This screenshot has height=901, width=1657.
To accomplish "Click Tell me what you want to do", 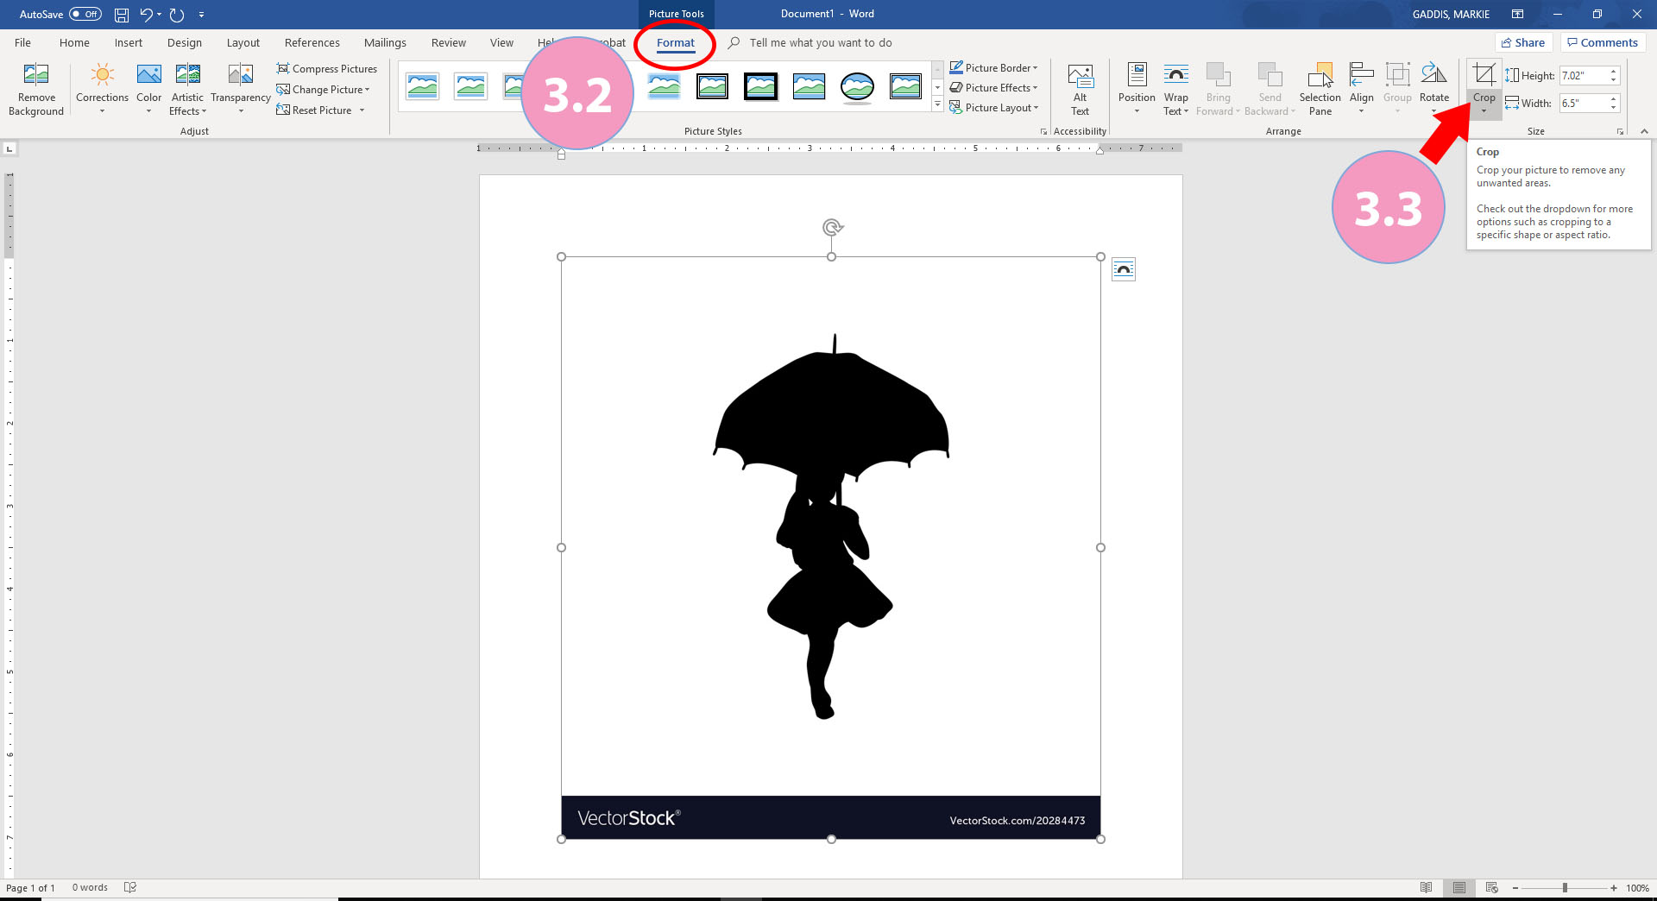I will [820, 42].
